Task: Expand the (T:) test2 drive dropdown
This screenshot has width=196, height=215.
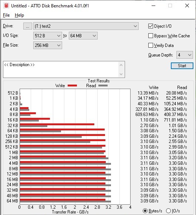Action: tap(86, 26)
